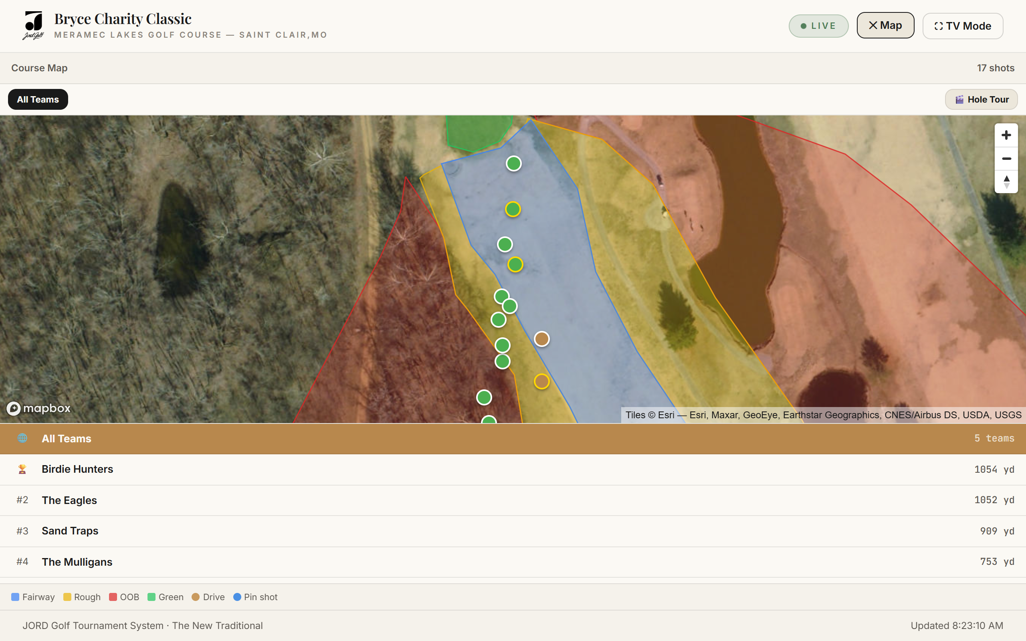Click the 1054 yd distance value

click(994, 469)
